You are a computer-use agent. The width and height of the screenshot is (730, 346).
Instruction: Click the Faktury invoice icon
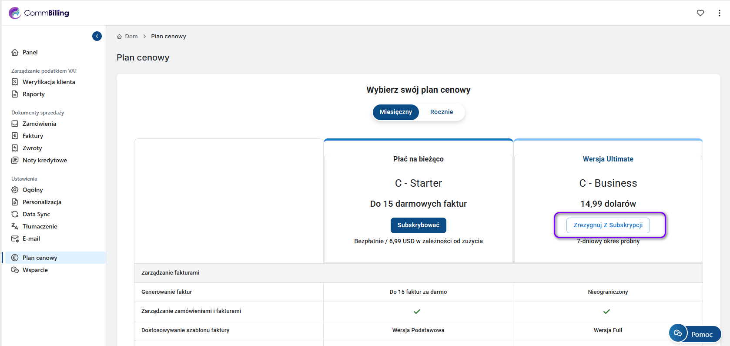15,136
